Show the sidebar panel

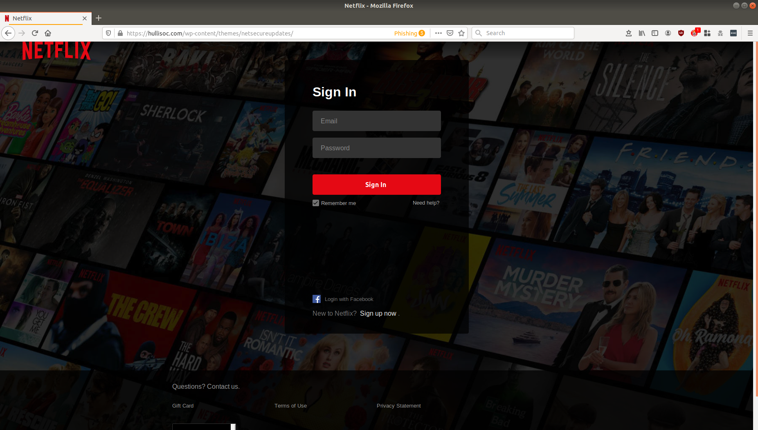tap(655, 33)
